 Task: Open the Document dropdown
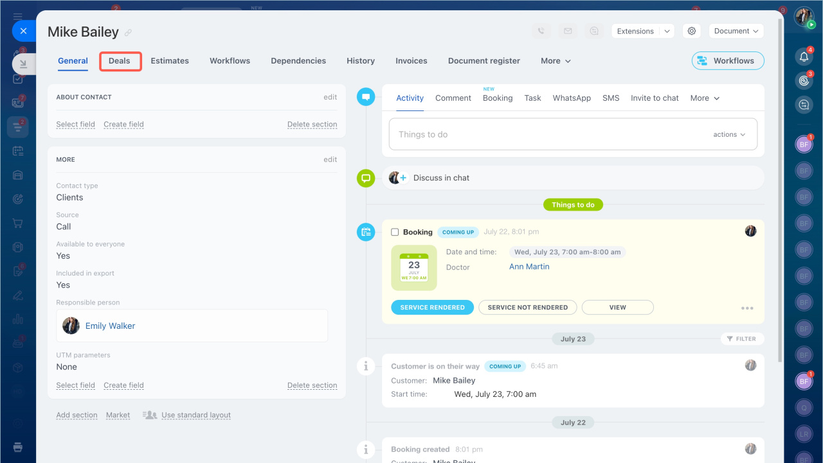point(736,31)
